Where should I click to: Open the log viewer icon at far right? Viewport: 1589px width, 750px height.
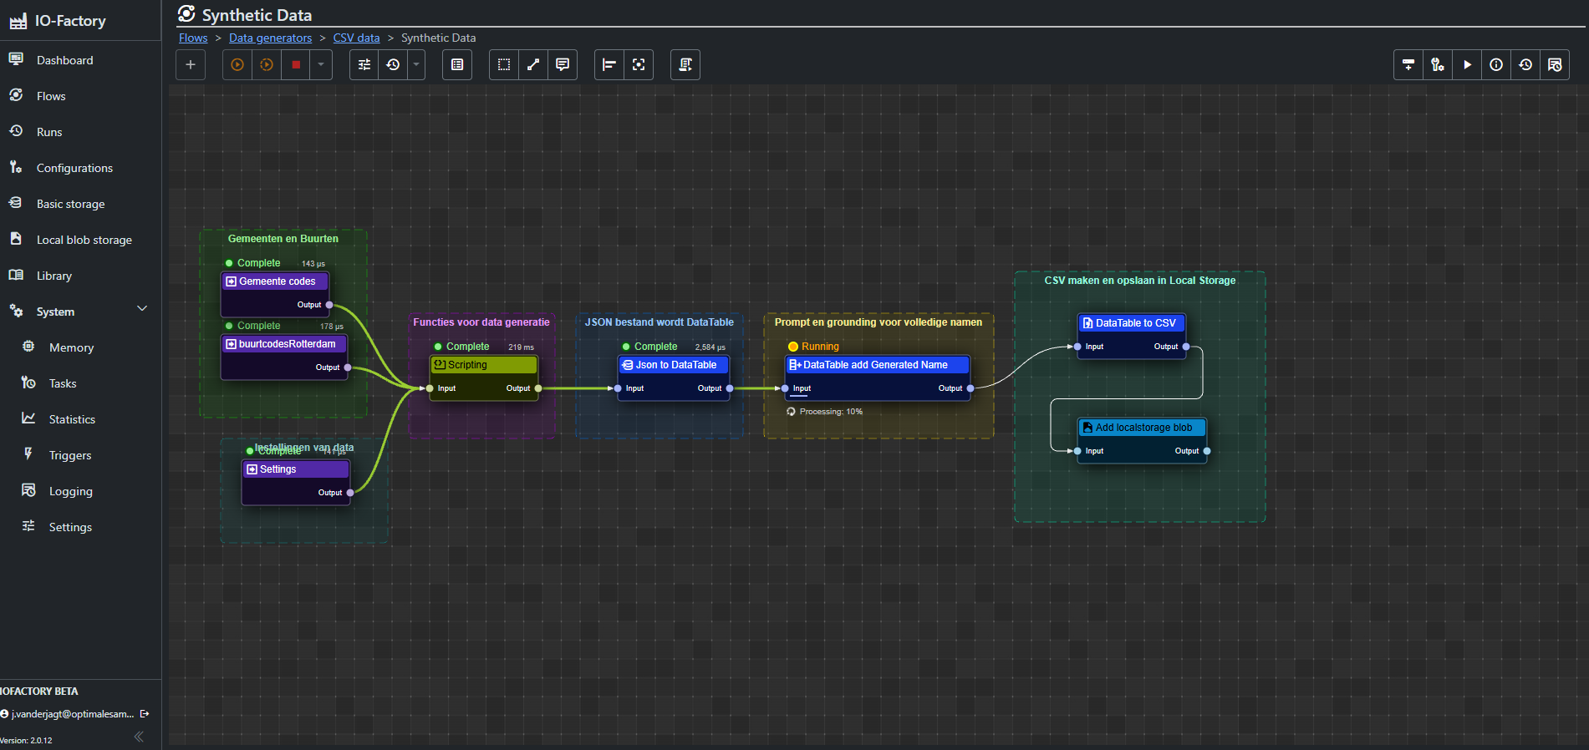[x=1555, y=64]
